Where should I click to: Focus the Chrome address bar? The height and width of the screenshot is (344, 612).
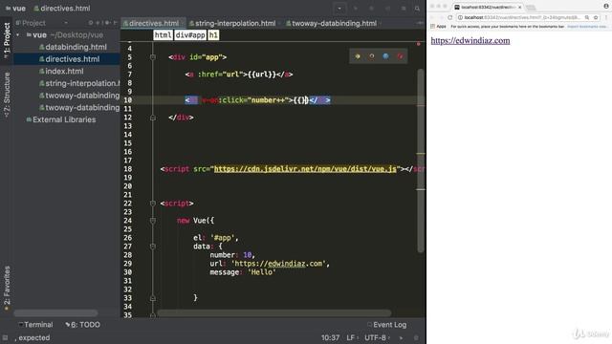click(522, 17)
